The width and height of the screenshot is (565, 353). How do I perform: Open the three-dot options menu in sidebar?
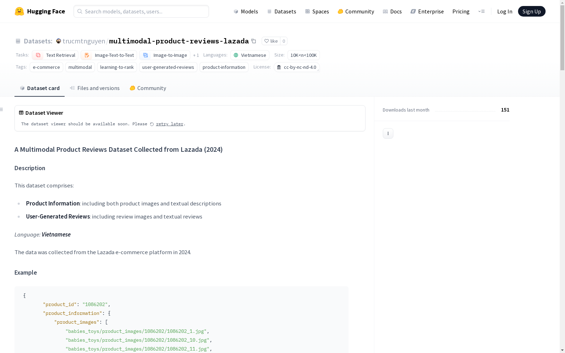tap(388, 133)
